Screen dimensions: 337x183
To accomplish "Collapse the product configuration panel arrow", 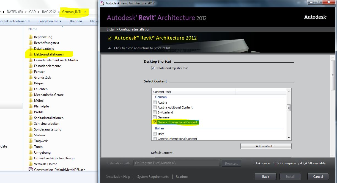I will click(x=109, y=48).
